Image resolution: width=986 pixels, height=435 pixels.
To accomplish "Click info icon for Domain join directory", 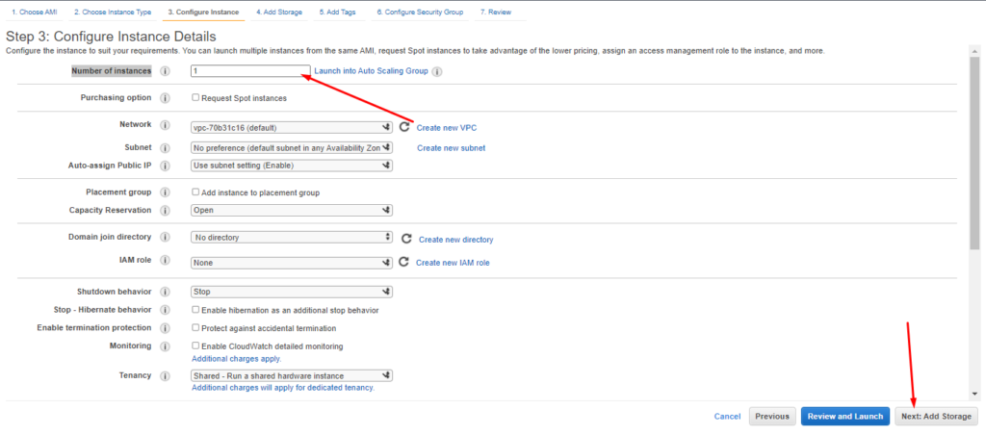I will click(166, 238).
